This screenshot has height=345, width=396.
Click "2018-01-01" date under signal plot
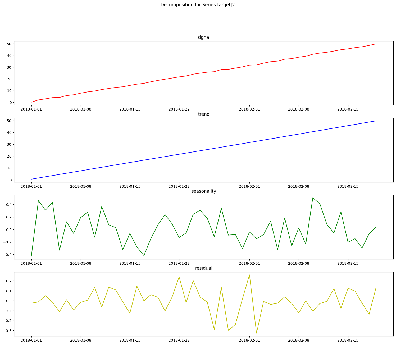[31, 109]
